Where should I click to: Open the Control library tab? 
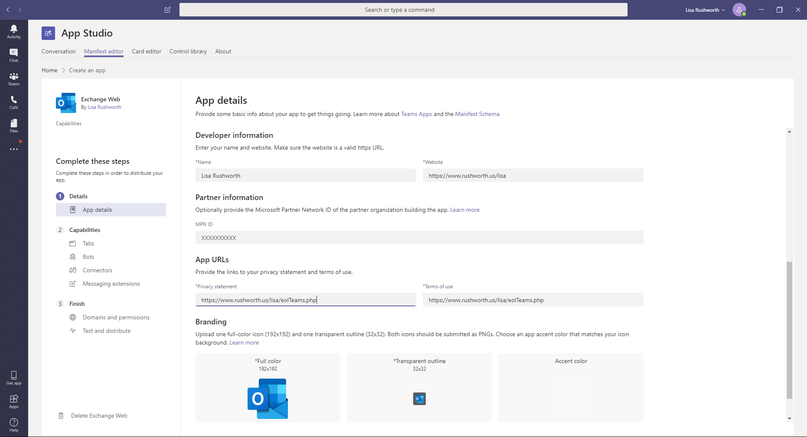coord(188,51)
